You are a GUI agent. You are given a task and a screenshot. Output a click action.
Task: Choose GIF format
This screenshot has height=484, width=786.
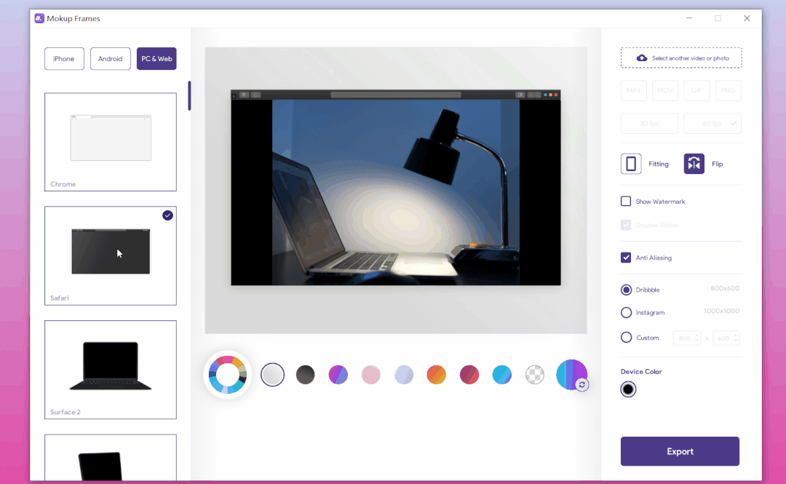(x=696, y=90)
